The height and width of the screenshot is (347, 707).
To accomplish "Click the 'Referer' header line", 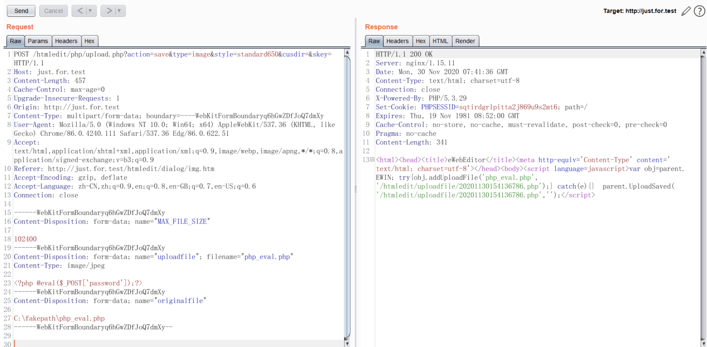I will point(114,169).
